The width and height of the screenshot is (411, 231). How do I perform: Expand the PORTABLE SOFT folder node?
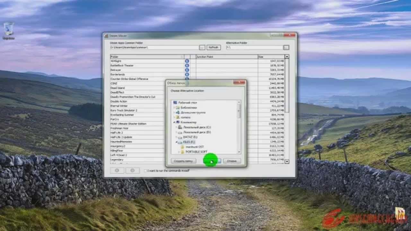[179, 151]
